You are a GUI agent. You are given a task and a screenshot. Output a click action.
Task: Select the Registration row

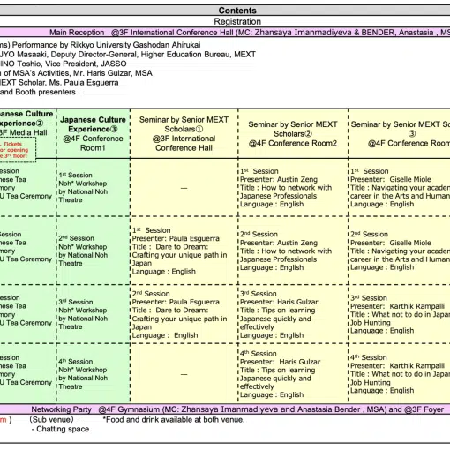click(225, 21)
